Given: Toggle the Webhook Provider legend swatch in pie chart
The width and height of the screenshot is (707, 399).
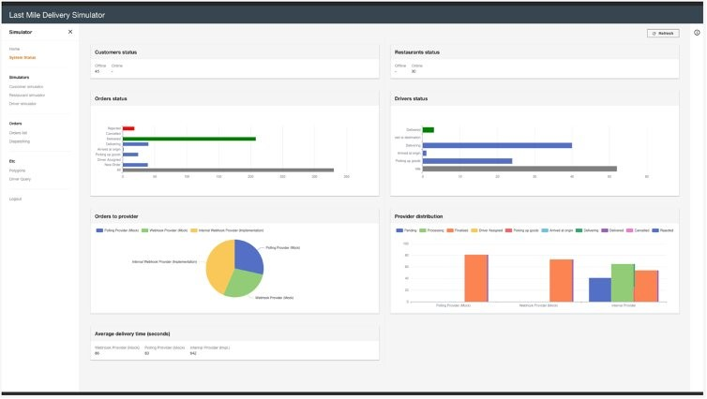Looking at the screenshot, I should tap(144, 230).
